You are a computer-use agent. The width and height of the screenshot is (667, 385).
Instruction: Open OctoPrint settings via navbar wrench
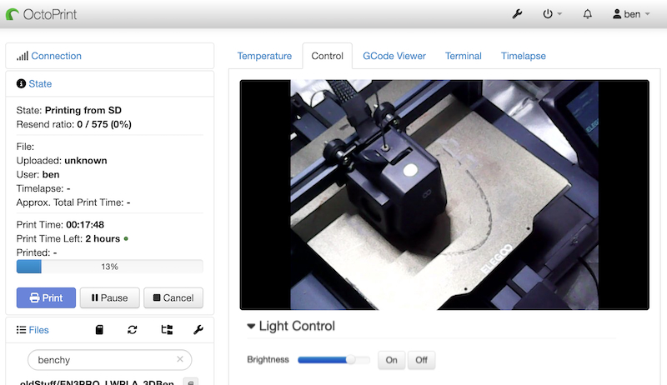[517, 14]
